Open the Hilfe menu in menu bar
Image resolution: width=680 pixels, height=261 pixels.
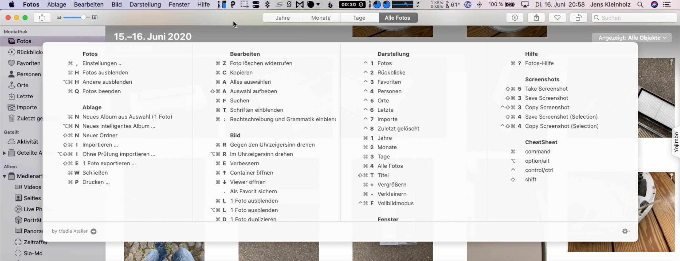203,5
